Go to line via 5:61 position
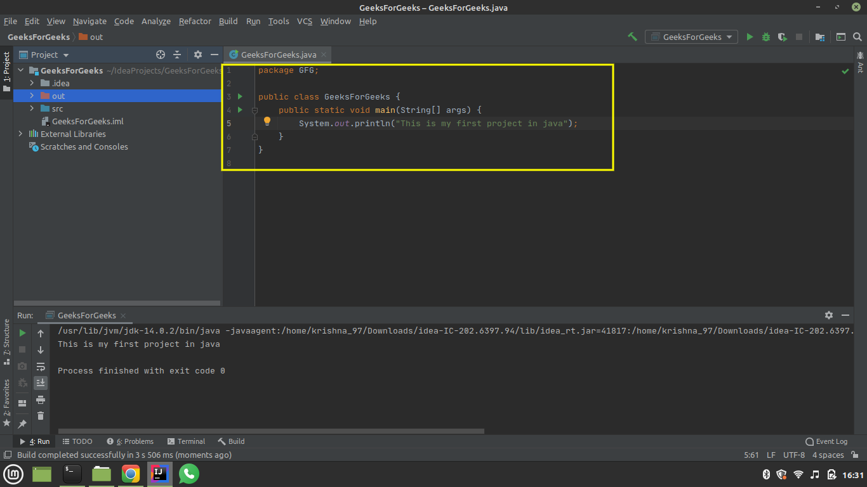Viewport: 867px width, 487px height. (x=751, y=455)
